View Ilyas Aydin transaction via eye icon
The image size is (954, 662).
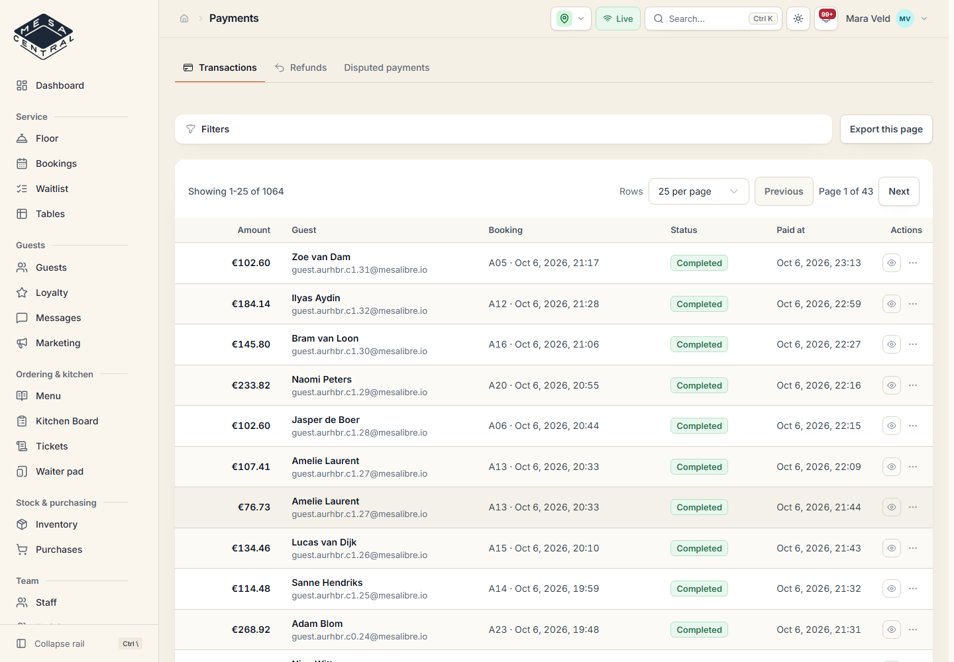[x=892, y=304]
